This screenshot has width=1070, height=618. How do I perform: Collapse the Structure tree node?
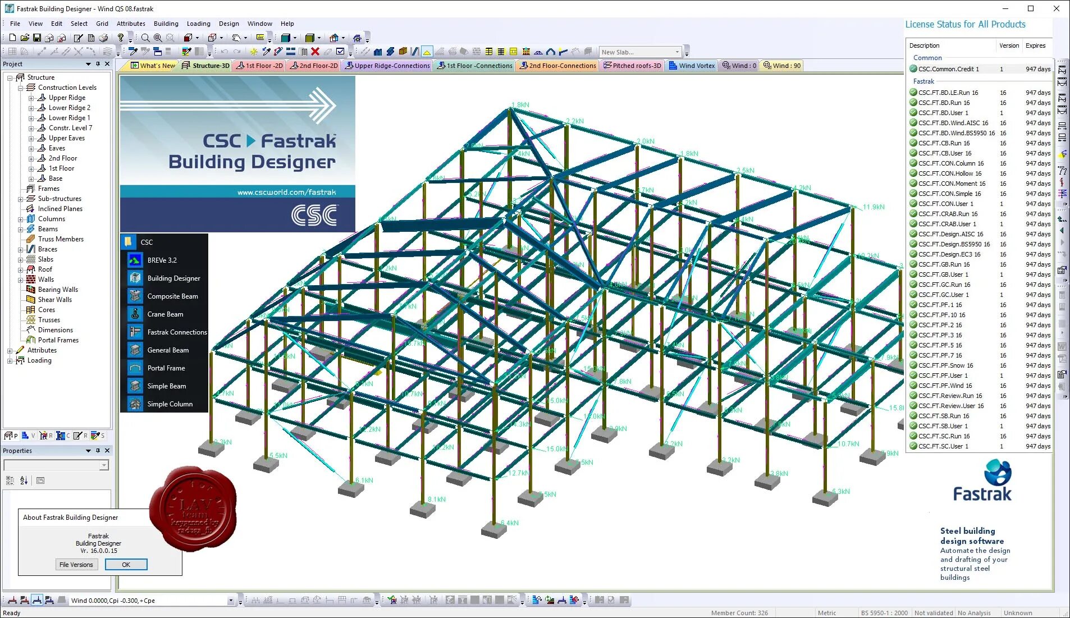[x=10, y=77]
